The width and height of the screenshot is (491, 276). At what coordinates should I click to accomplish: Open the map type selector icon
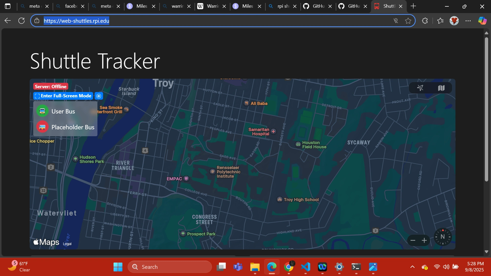[x=441, y=88]
